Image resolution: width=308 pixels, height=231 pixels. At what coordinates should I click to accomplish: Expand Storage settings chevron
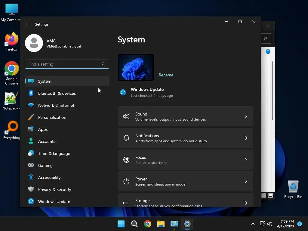point(246,203)
